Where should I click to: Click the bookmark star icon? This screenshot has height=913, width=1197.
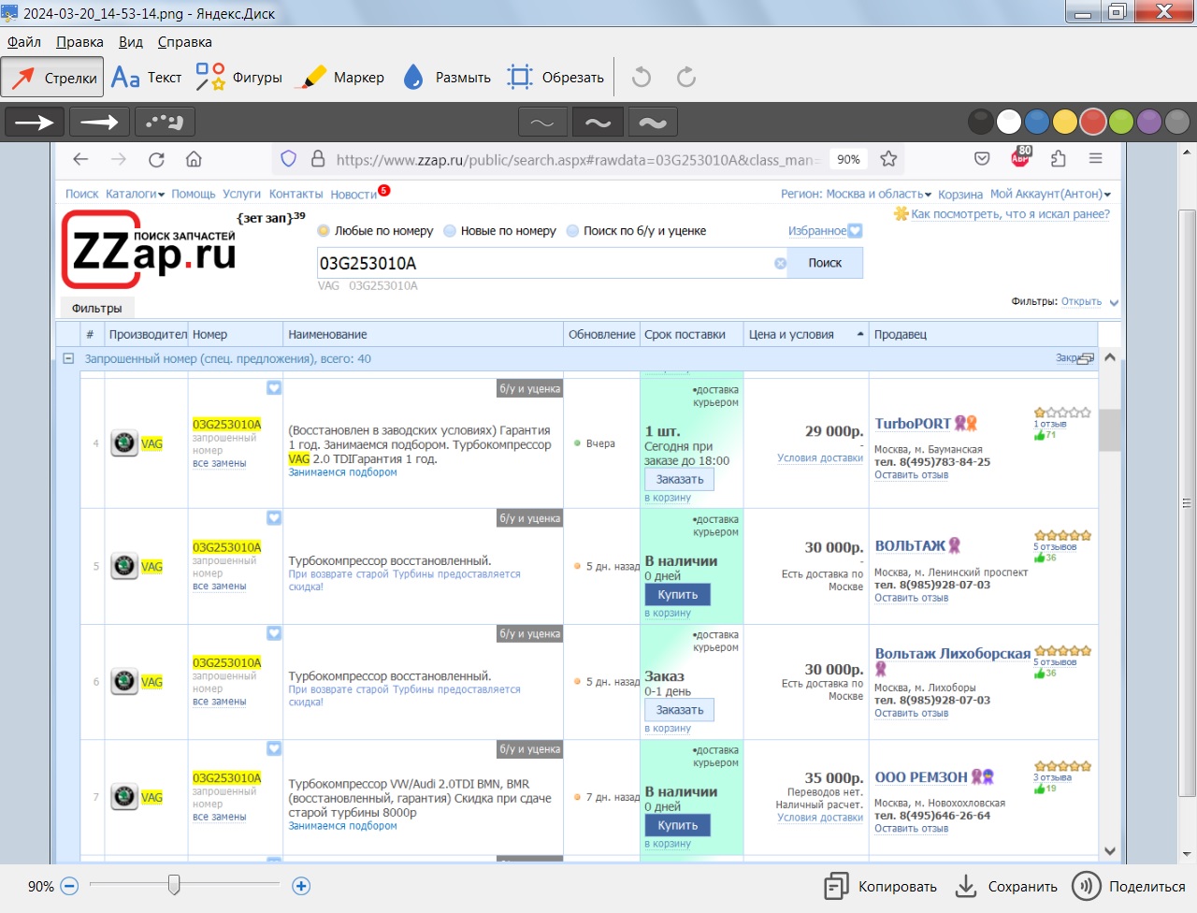coord(888,159)
